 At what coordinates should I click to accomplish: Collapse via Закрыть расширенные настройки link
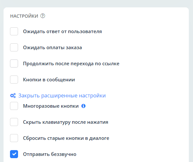pos(62,95)
